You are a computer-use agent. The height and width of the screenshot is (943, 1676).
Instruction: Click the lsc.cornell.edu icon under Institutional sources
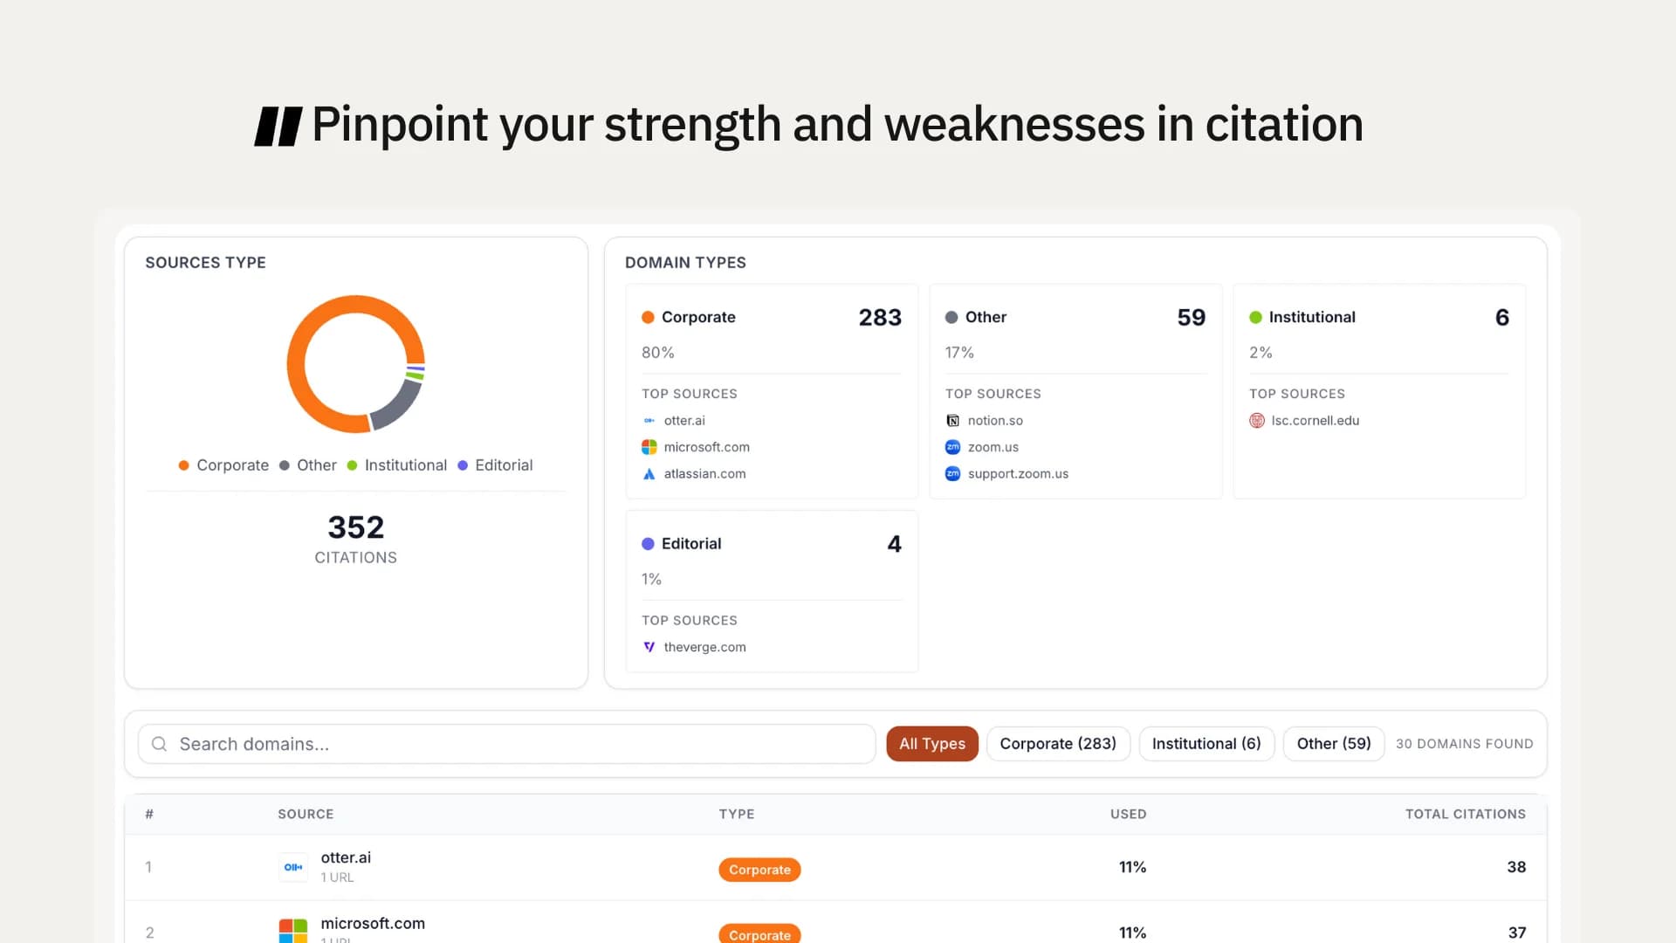[x=1256, y=420]
